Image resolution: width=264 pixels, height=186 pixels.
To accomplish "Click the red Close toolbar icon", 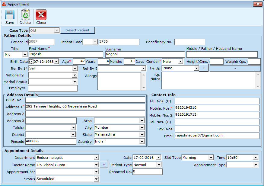I will coord(41,15).
